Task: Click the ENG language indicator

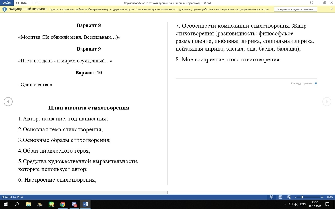Action: click(x=303, y=204)
